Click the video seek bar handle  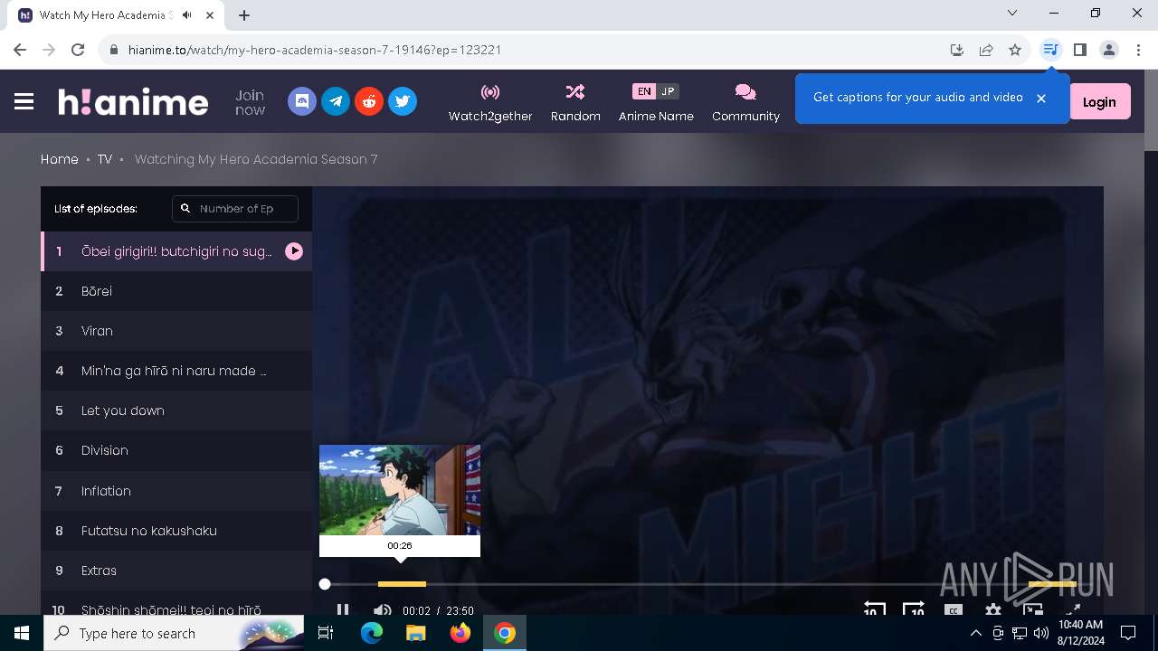[x=325, y=584]
